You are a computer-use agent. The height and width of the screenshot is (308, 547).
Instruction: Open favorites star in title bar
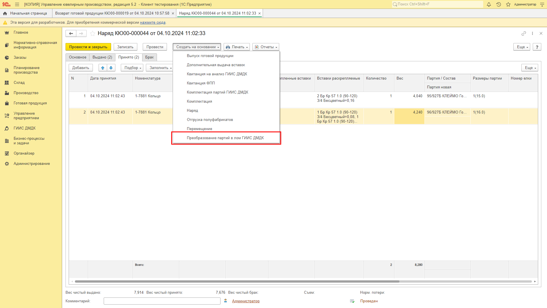[x=508, y=4]
